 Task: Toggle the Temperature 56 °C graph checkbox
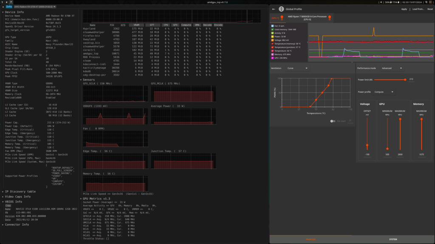(272, 51)
